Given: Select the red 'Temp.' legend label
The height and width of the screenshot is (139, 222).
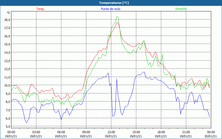Looking at the screenshot, I should (41, 9).
